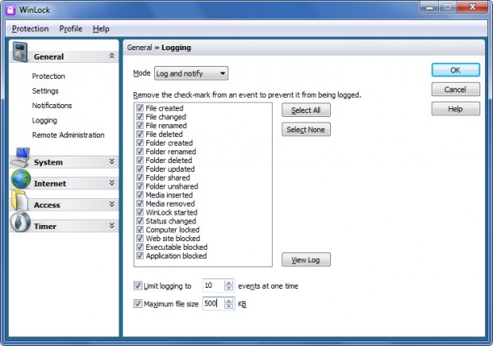Click the Select None button
This screenshot has width=493, height=346.
(306, 130)
